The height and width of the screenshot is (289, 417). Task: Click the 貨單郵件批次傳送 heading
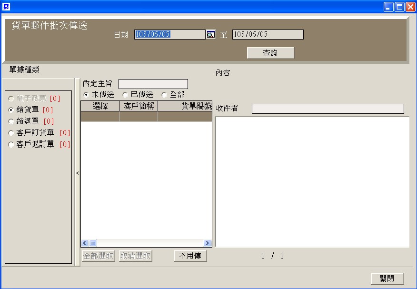50,26
